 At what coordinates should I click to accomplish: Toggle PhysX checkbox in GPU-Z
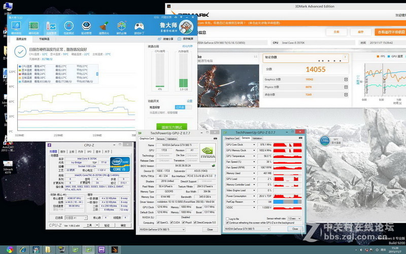click(183, 223)
